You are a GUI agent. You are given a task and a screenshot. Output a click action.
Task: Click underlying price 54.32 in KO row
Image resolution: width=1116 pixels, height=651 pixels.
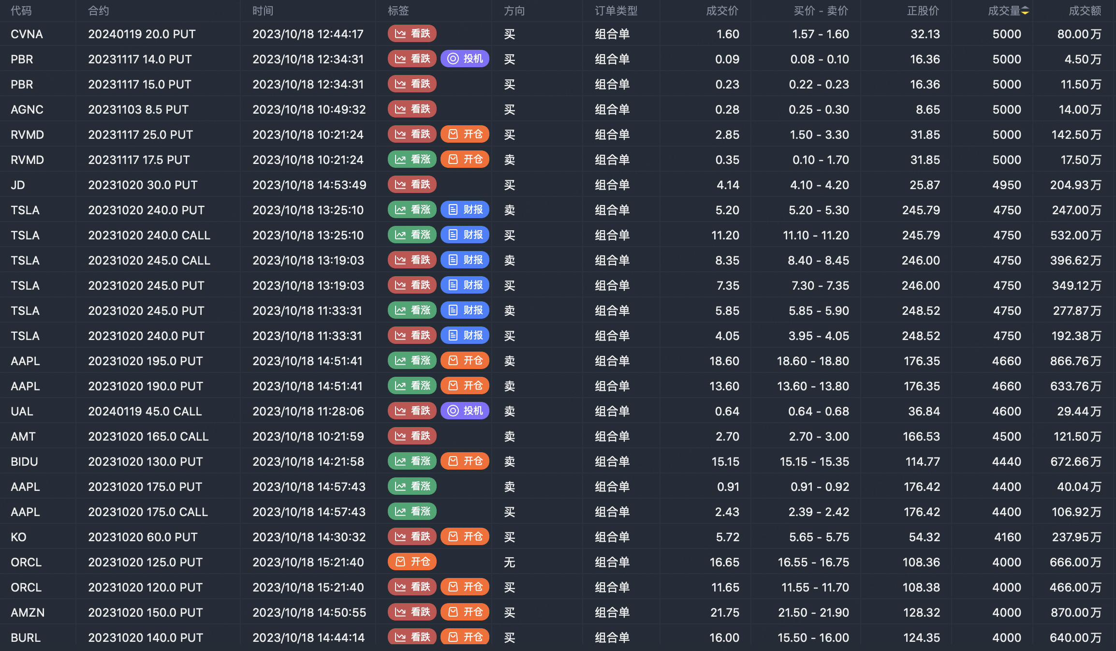[925, 537]
